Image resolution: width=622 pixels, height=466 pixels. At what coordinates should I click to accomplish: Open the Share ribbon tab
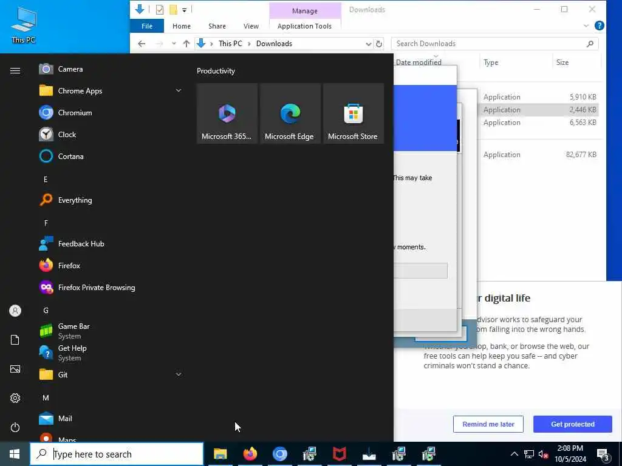(x=217, y=26)
